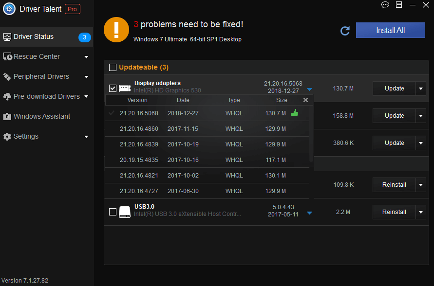Click the Windows Assistant toolbox icon
Image resolution: width=434 pixels, height=286 pixels.
(7, 117)
